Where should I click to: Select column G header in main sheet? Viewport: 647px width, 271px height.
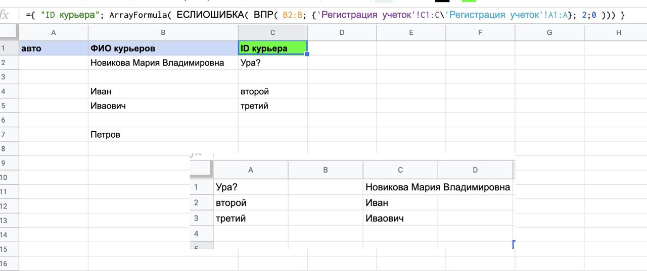[549, 33]
